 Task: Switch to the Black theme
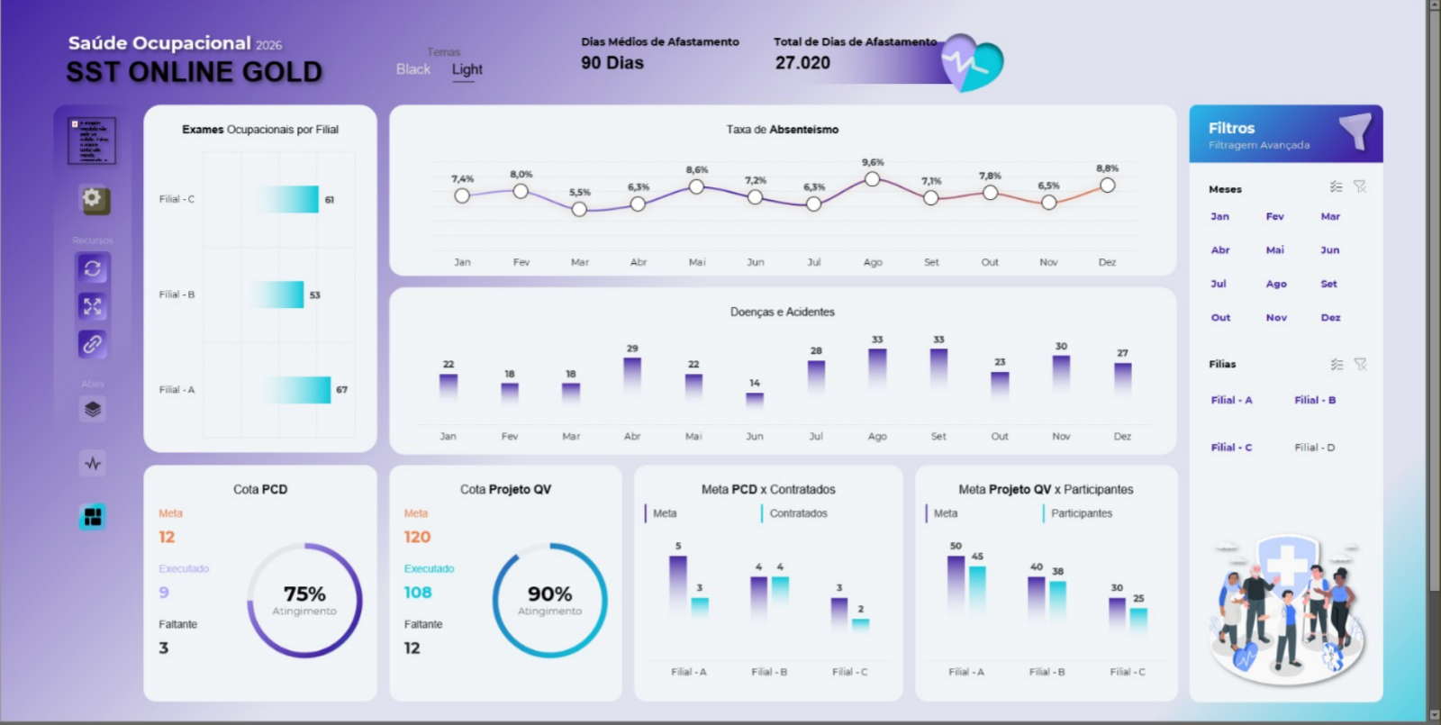[413, 69]
